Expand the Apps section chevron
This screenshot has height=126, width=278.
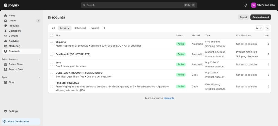click(39, 77)
